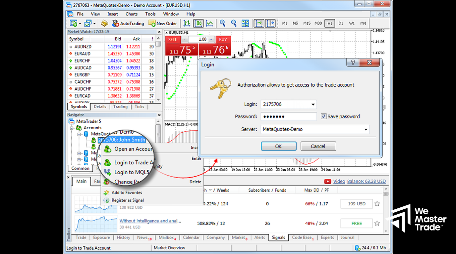456x254 pixels.
Task: Click the Balance: 63.28 USD link
Action: [367, 181]
